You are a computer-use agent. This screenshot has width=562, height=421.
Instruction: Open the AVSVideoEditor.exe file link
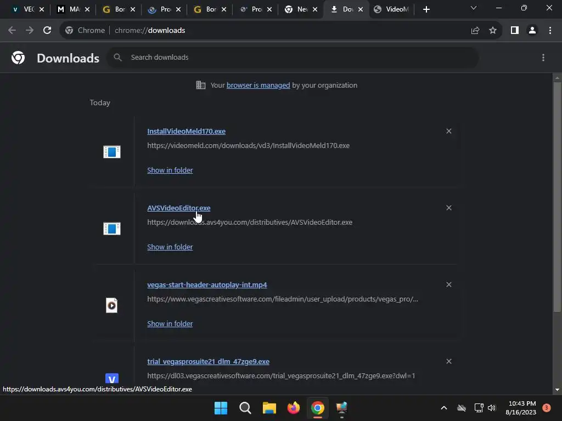pos(179,208)
